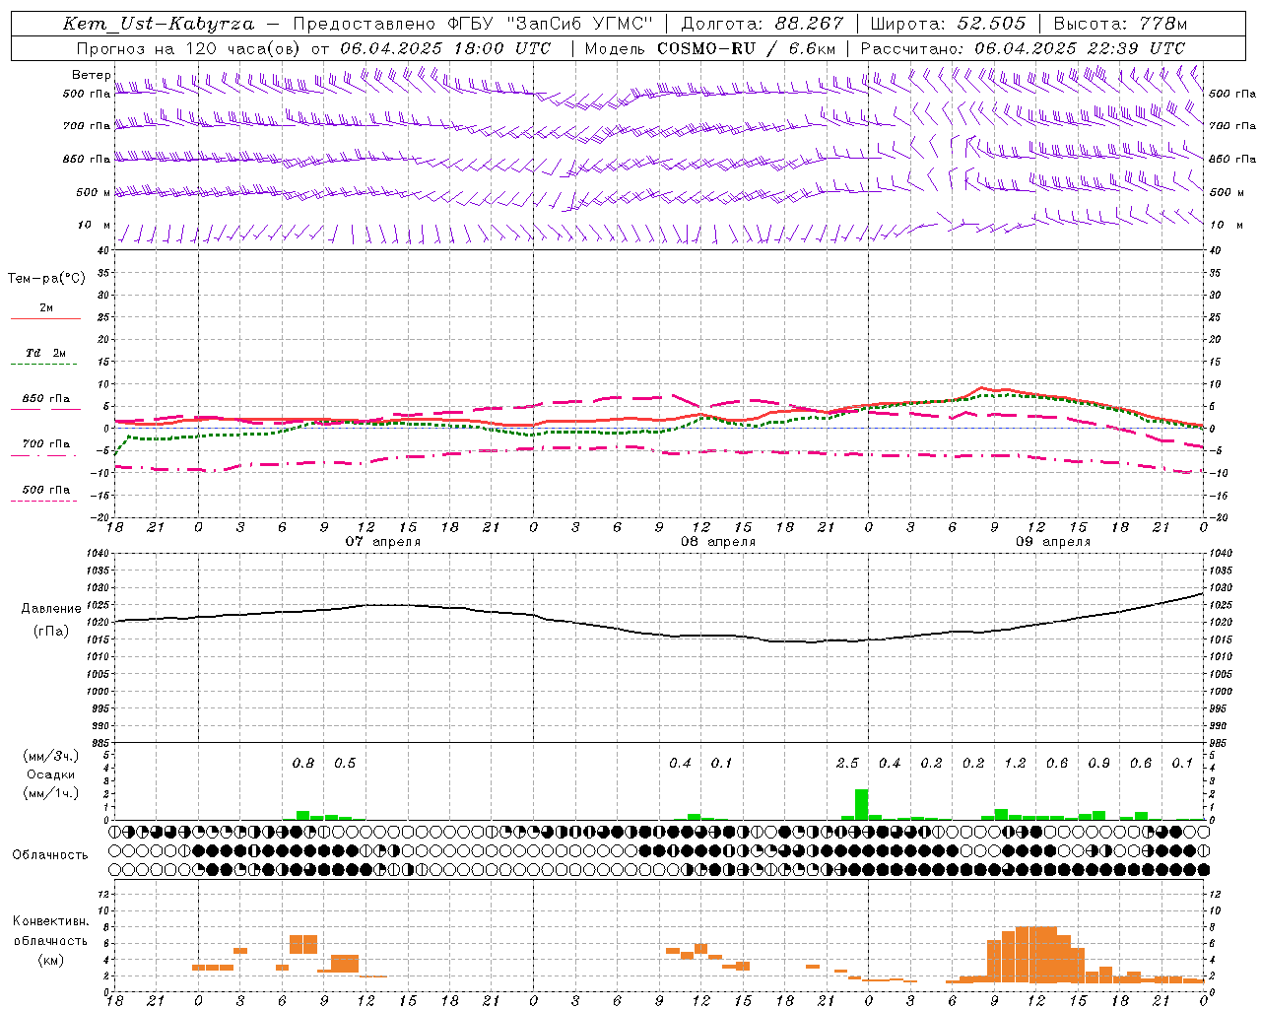Click the 0.9 precipitation value

click(1099, 764)
